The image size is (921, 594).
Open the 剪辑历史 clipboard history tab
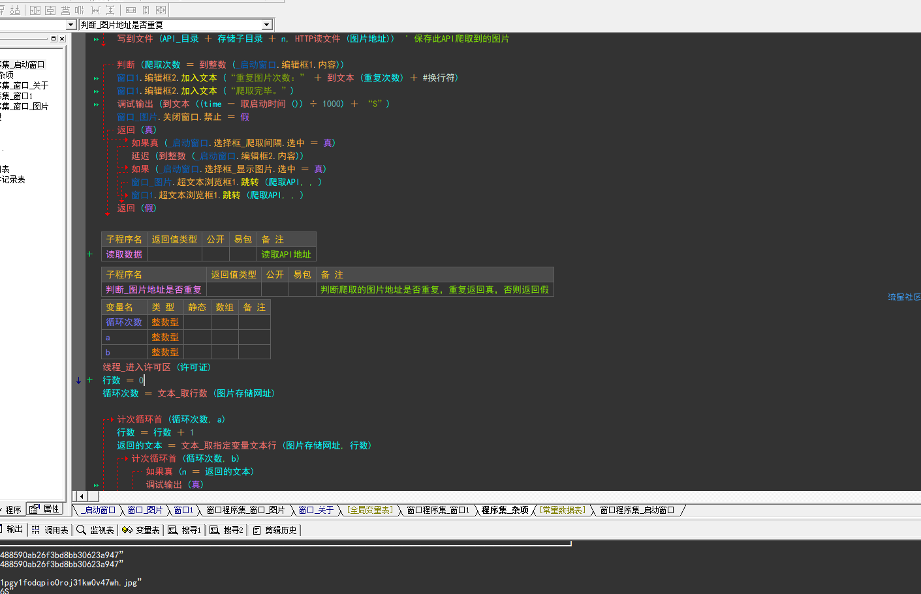[x=275, y=530]
